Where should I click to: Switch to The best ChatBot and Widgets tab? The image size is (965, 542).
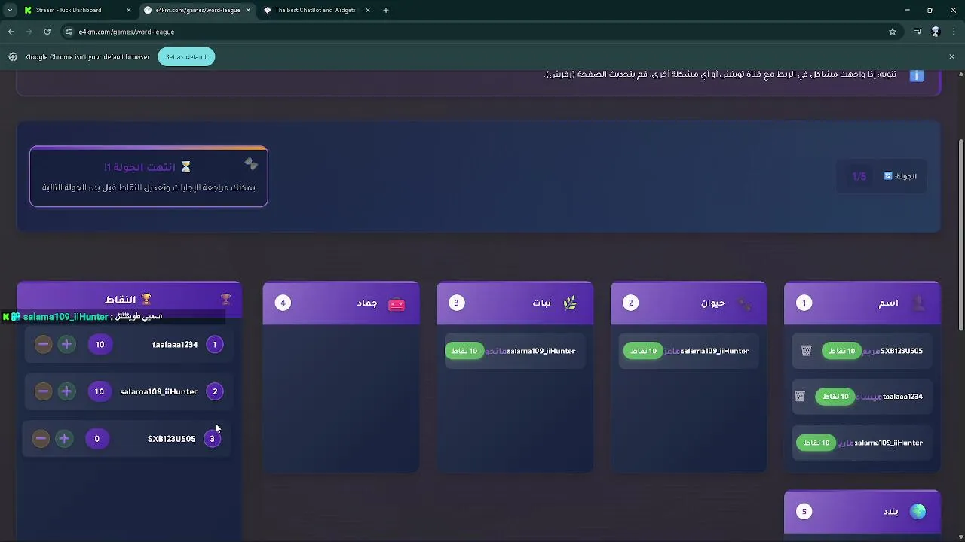coord(314,10)
